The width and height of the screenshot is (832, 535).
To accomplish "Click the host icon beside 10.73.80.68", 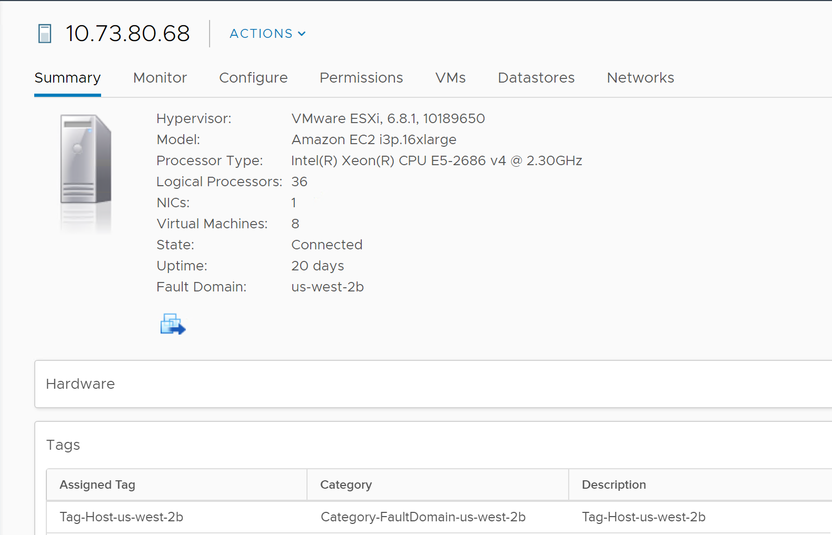I will point(45,34).
